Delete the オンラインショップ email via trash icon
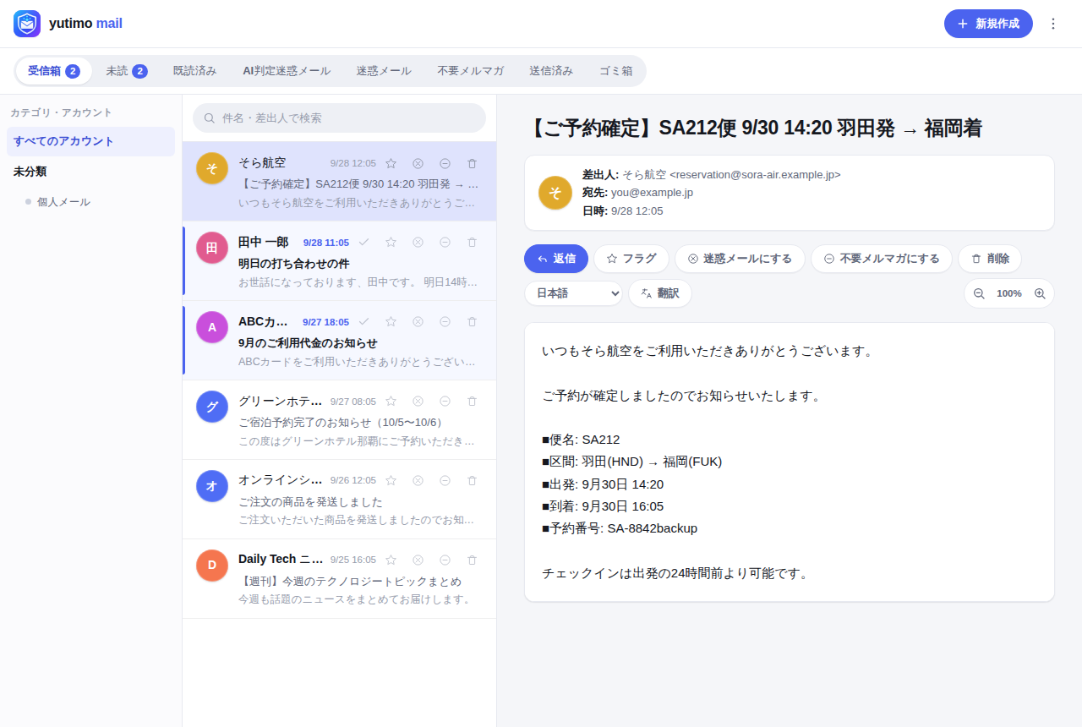Image resolution: width=1082 pixels, height=727 pixels. pos(472,481)
